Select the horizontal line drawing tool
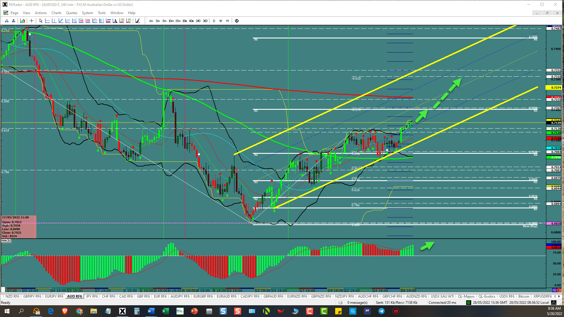This screenshot has width=564, height=317. pos(48,21)
